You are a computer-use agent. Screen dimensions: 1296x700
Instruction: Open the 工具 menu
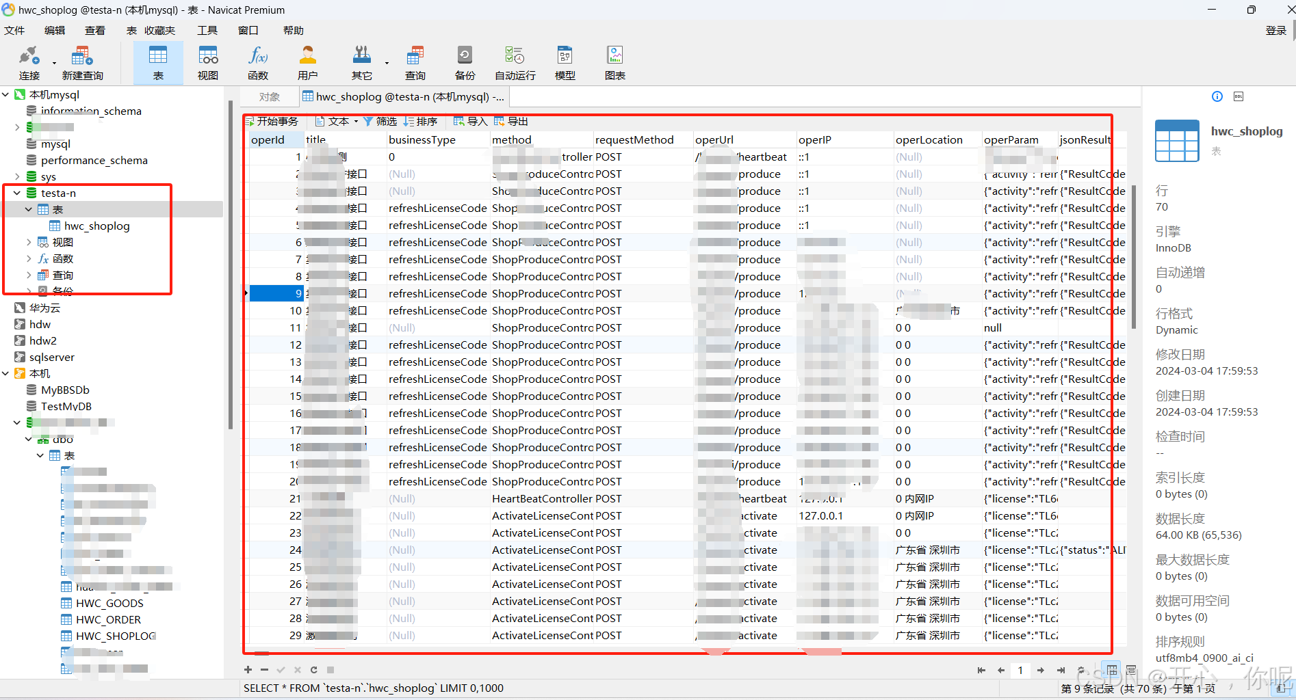coord(207,30)
